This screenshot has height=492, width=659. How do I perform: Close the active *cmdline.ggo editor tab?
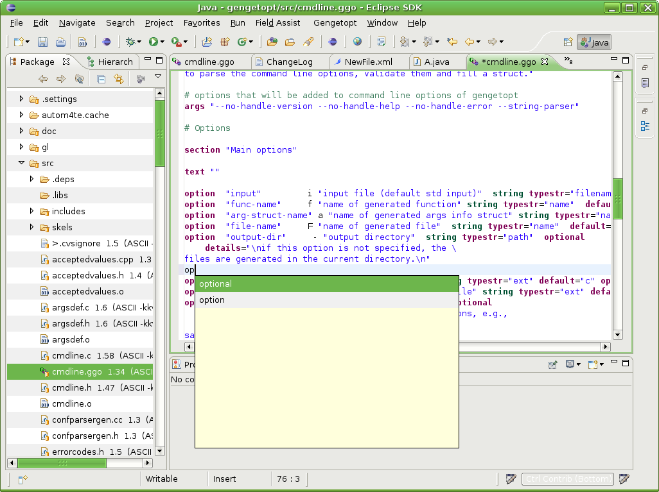[545, 62]
